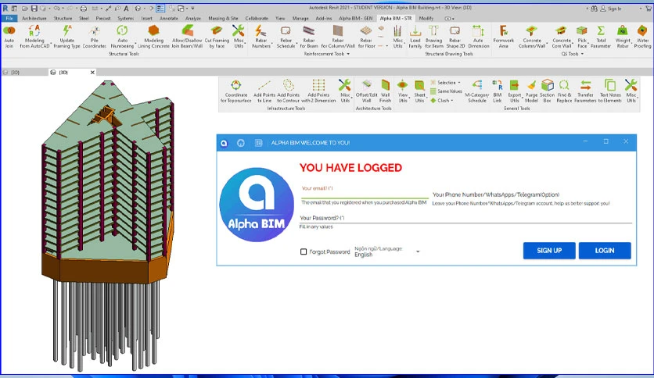Select the Transfer Parameters tool
The height and width of the screenshot is (378, 654).
(585, 91)
